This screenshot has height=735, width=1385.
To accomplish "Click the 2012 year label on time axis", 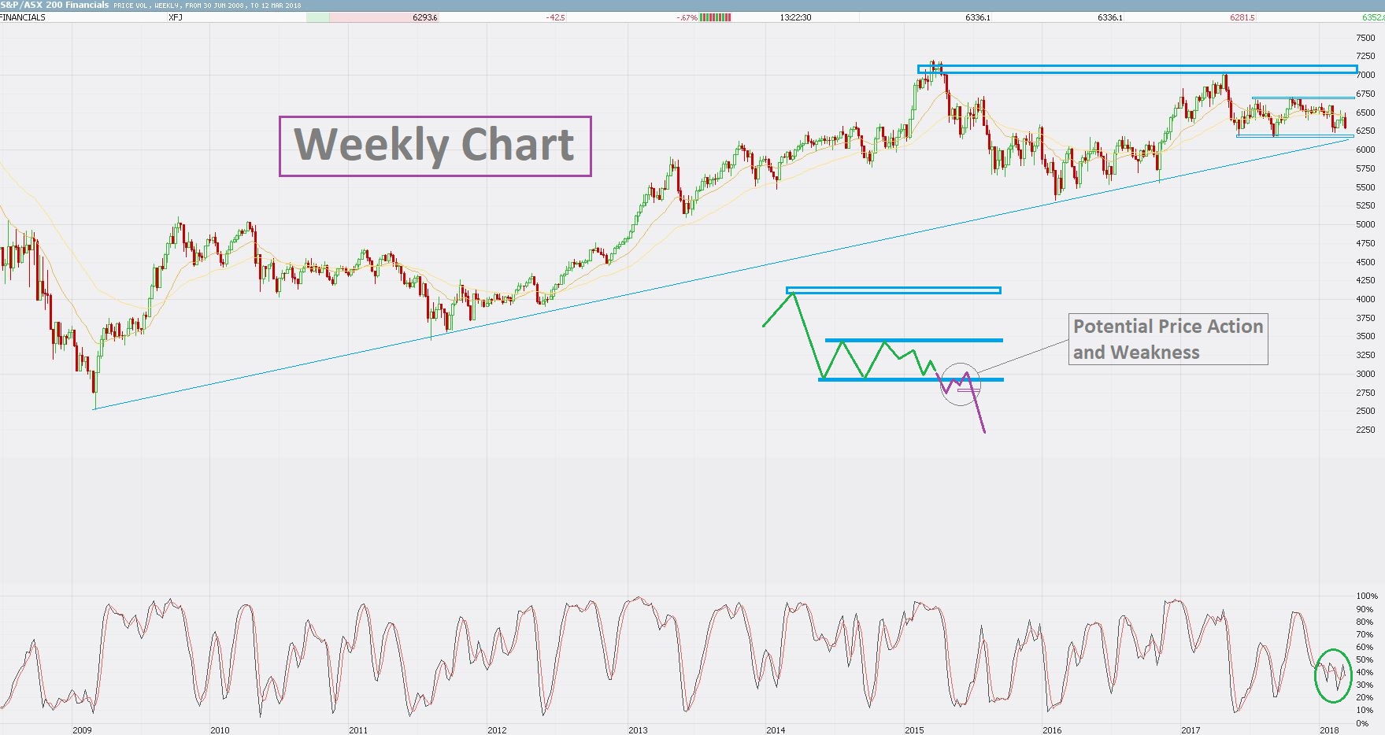I will click(497, 730).
